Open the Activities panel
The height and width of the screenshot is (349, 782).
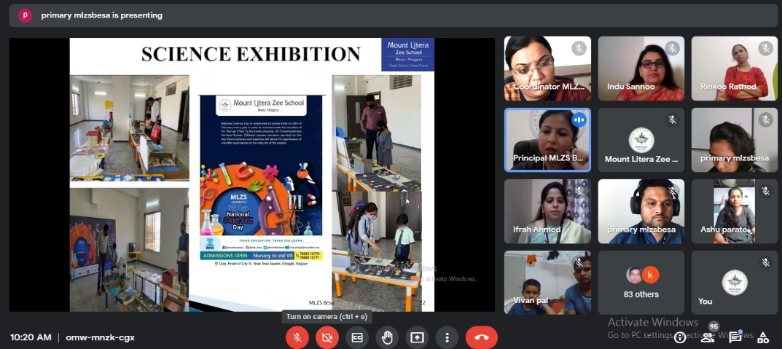763,337
